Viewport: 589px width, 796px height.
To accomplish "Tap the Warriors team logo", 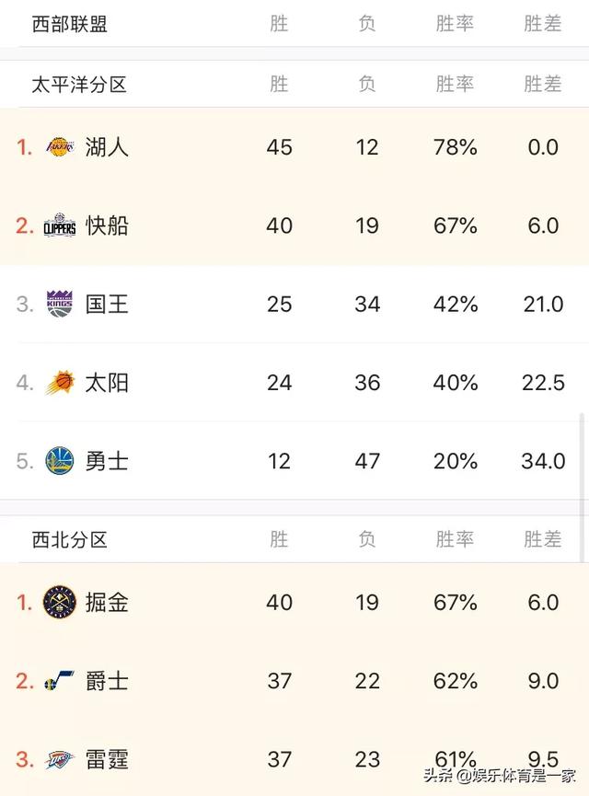I will point(60,461).
